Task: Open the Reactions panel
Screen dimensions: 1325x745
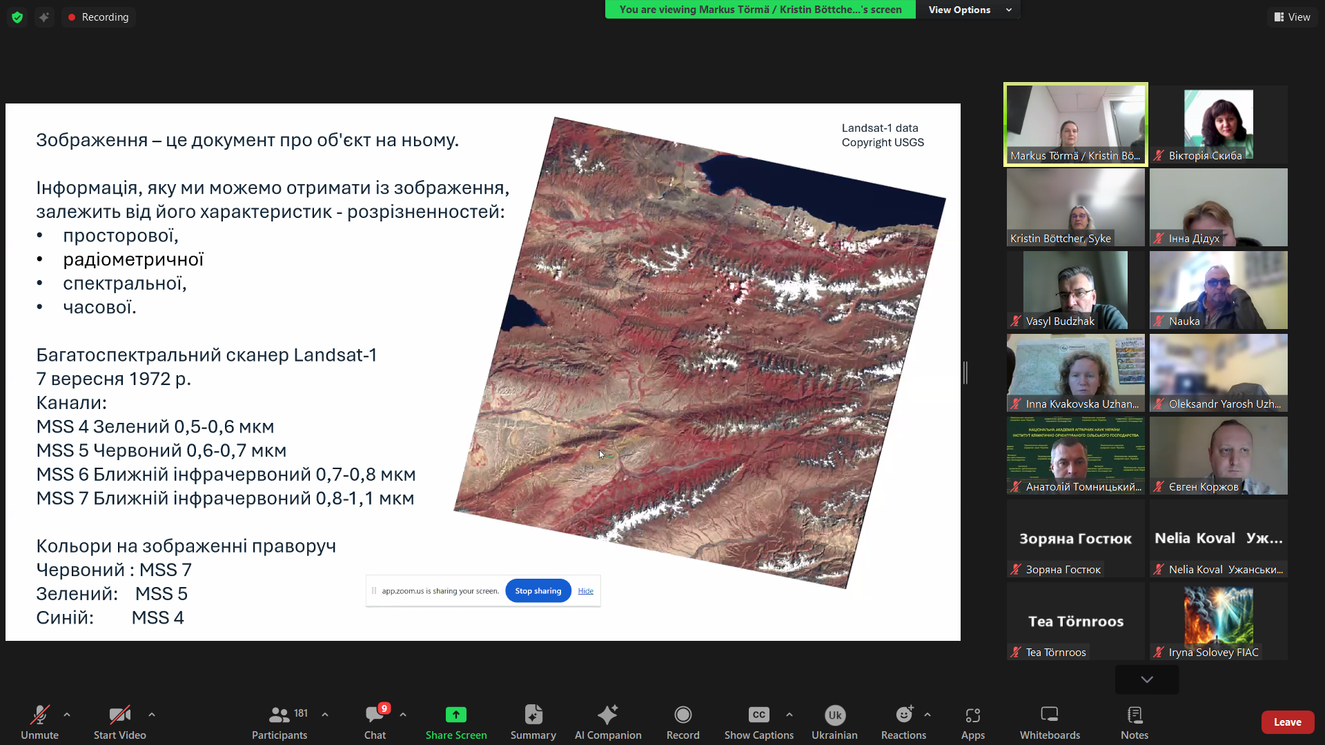Action: pos(902,722)
